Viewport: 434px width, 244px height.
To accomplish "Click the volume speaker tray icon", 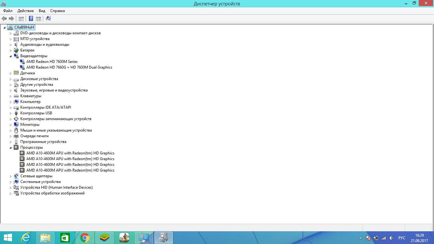I will click(391, 238).
